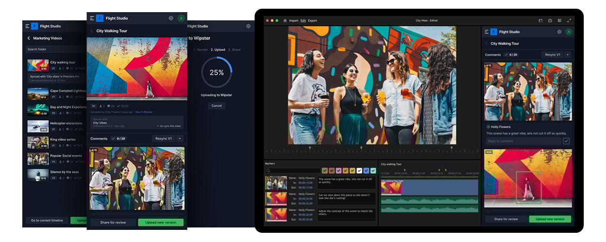Image resolution: width=606 pixels, height=242 pixels.
Task: Open the Silence by the seas video row
Action: 57,175
